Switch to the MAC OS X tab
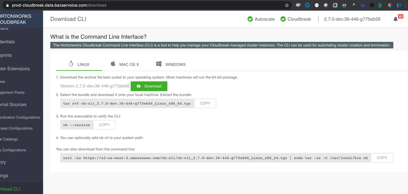Image resolution: width=408 pixels, height=194 pixels. (x=125, y=64)
